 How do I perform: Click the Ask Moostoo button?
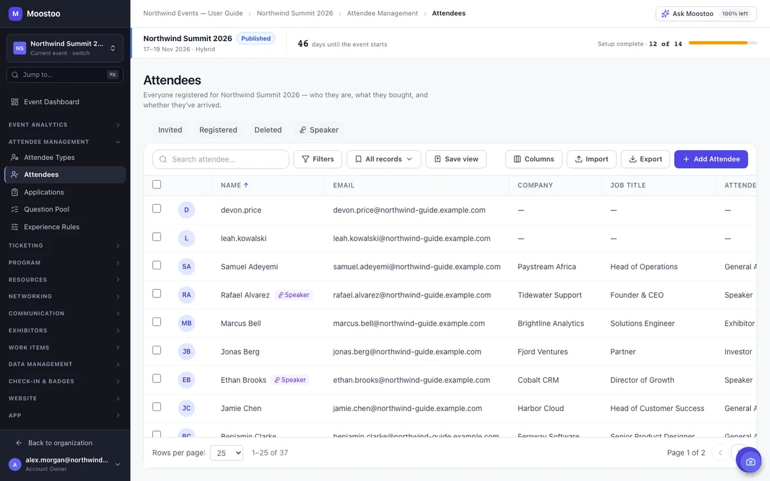[x=706, y=13]
